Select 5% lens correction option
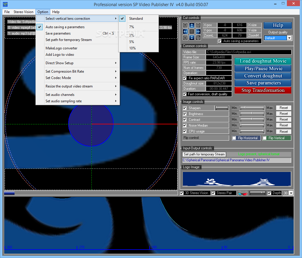Image resolution: width=302 pixels, height=258 pixels. [139, 42]
